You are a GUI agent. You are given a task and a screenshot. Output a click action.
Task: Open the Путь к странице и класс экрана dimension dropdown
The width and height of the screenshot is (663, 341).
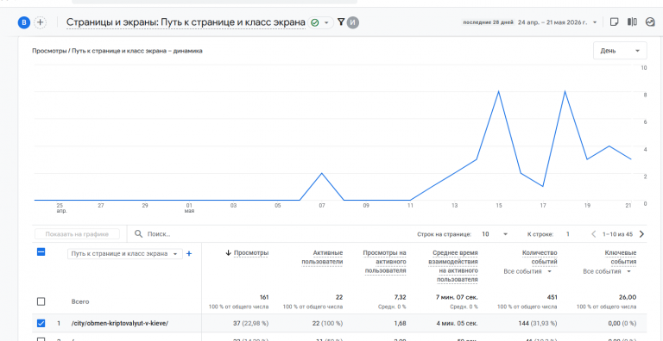pyautogui.click(x=124, y=254)
